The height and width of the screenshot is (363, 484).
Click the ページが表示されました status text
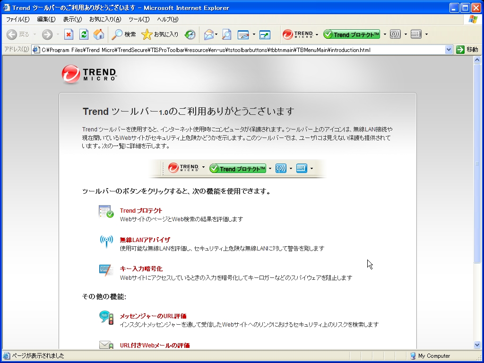[x=38, y=355]
